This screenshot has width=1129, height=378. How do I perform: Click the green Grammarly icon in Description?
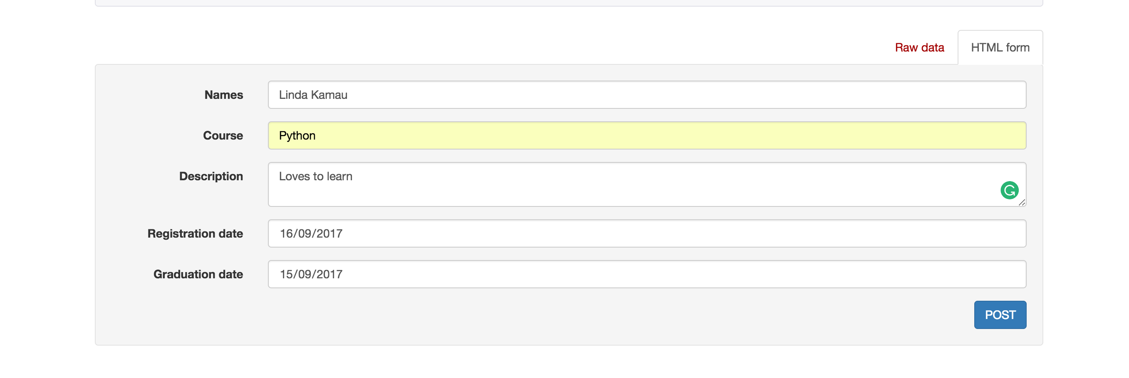click(x=1009, y=190)
